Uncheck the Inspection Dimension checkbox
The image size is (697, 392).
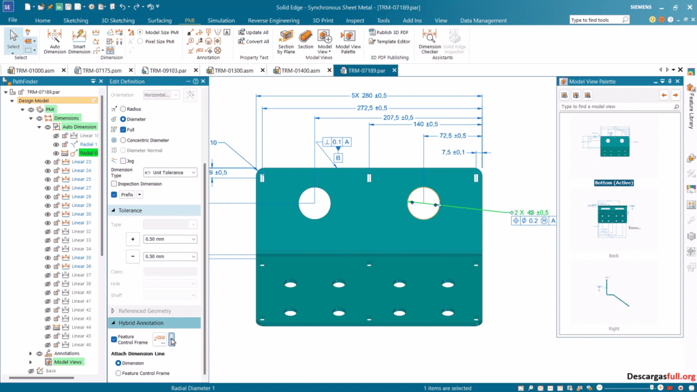[113, 183]
